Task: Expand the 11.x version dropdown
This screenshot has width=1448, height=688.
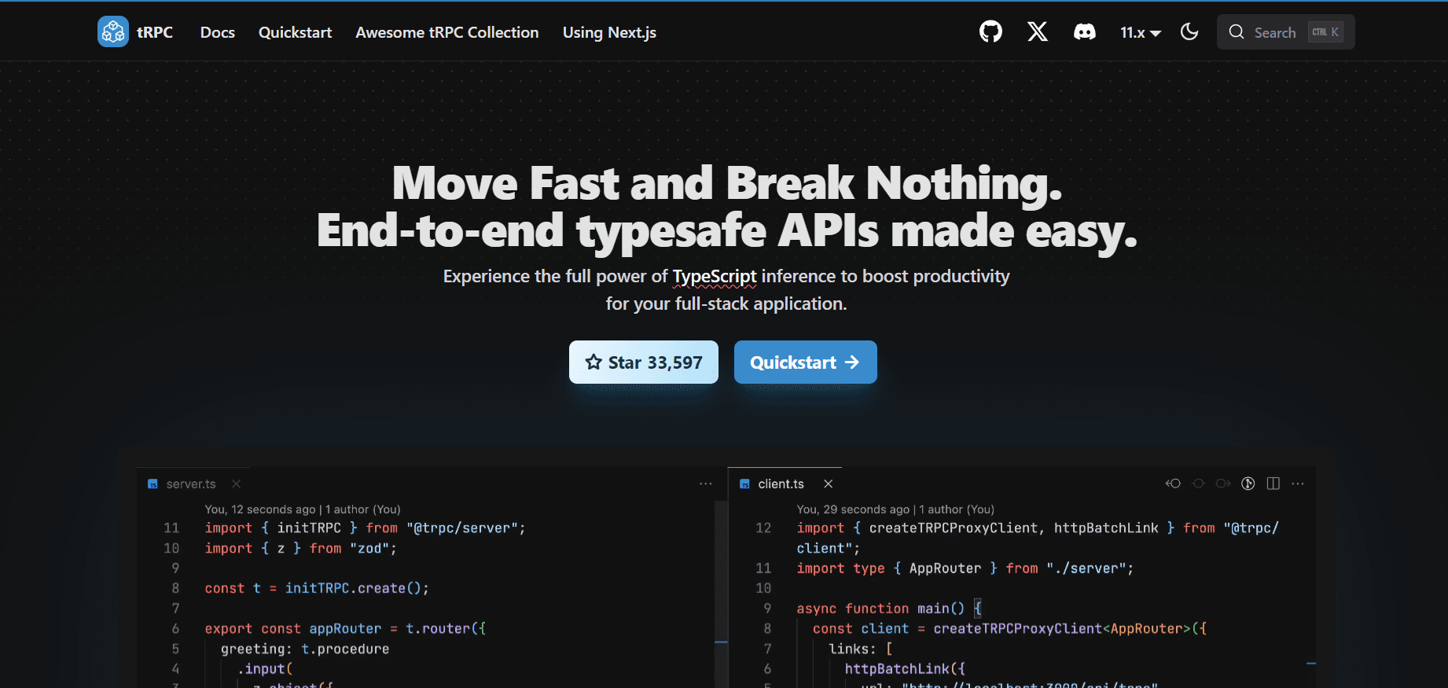Action: click(x=1140, y=32)
